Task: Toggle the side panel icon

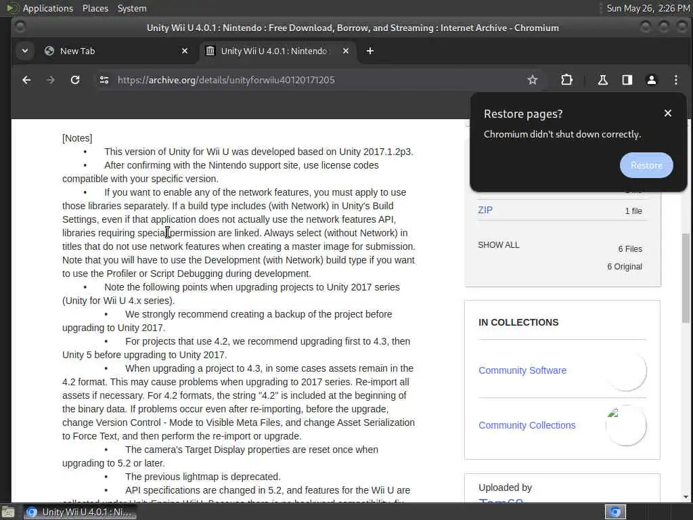Action: [627, 80]
